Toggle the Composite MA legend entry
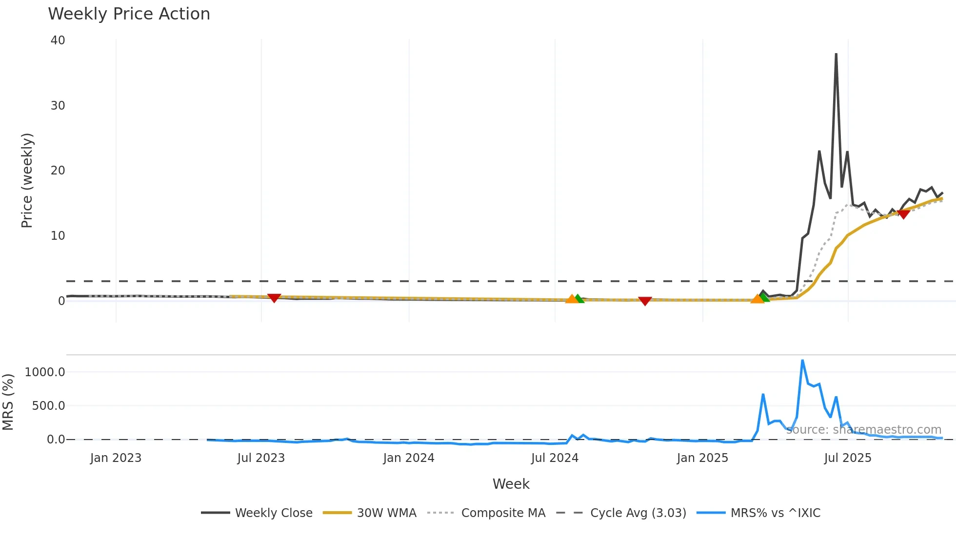This screenshot has width=956, height=537. (x=486, y=513)
